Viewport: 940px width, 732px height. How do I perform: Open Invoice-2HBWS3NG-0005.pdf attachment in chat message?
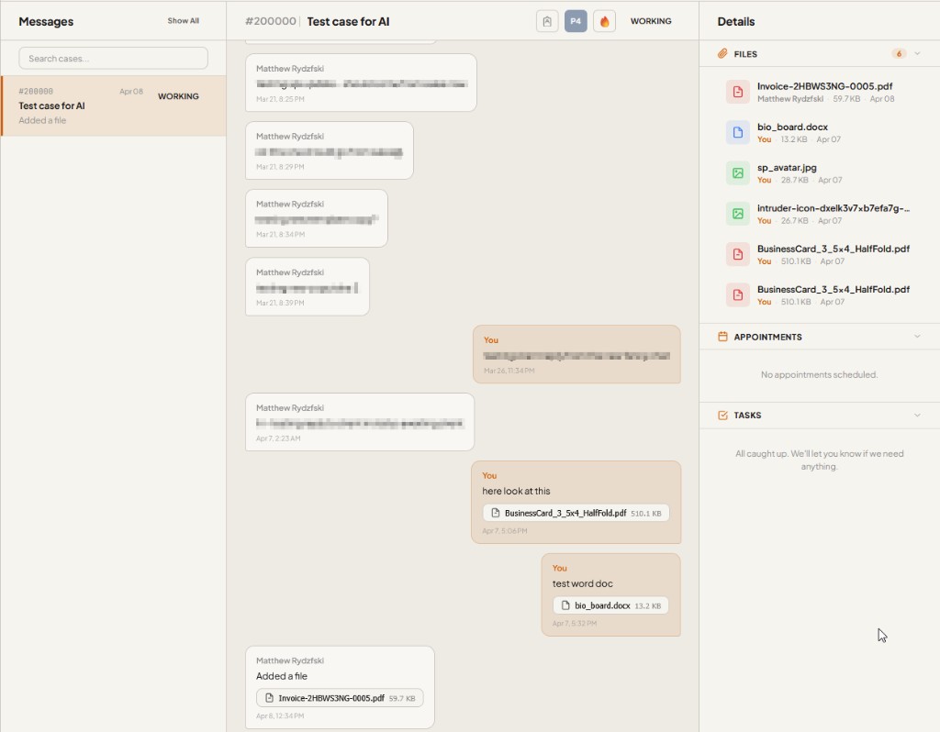(340, 698)
